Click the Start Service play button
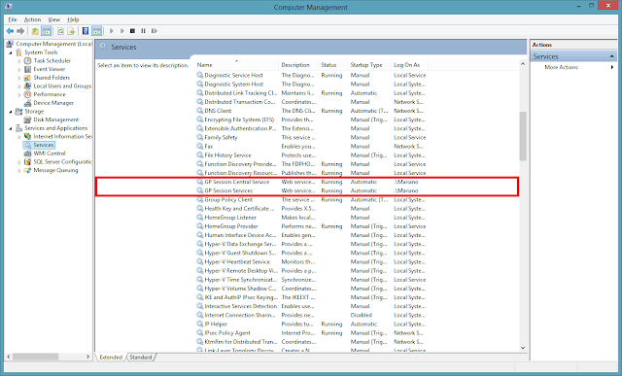This screenshot has height=376, width=622. coord(112,31)
